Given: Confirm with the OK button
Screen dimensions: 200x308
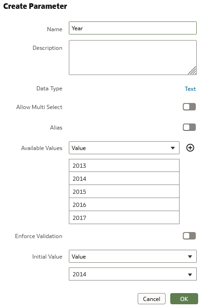Looking at the screenshot, I should click(184, 299).
